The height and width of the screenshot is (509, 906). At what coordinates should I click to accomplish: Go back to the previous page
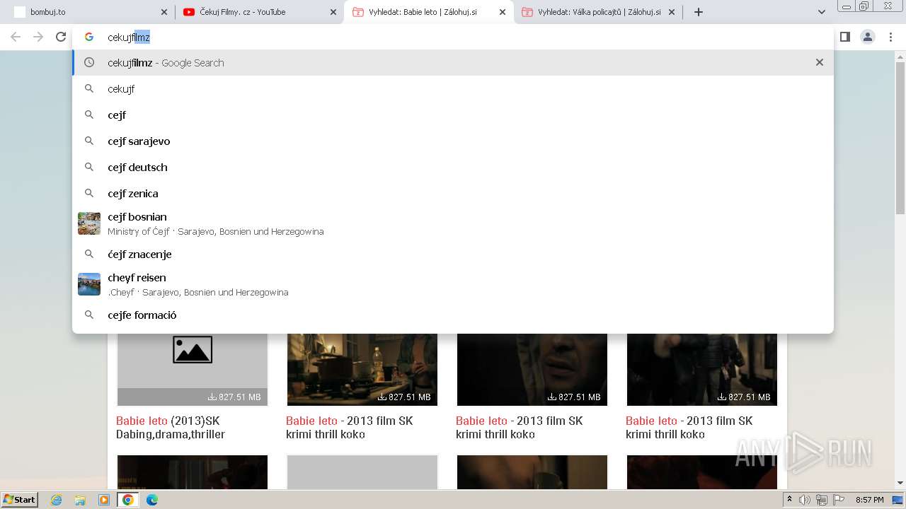16,37
